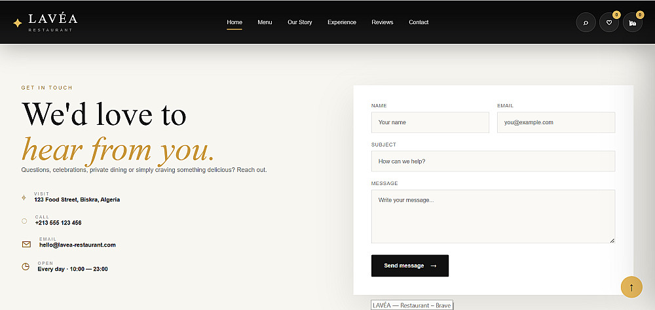Go to the Home menu item
The width and height of the screenshot is (655, 310).
[234, 22]
